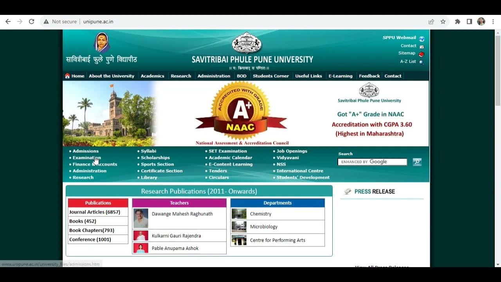Click the browser back arrow

coord(8,22)
